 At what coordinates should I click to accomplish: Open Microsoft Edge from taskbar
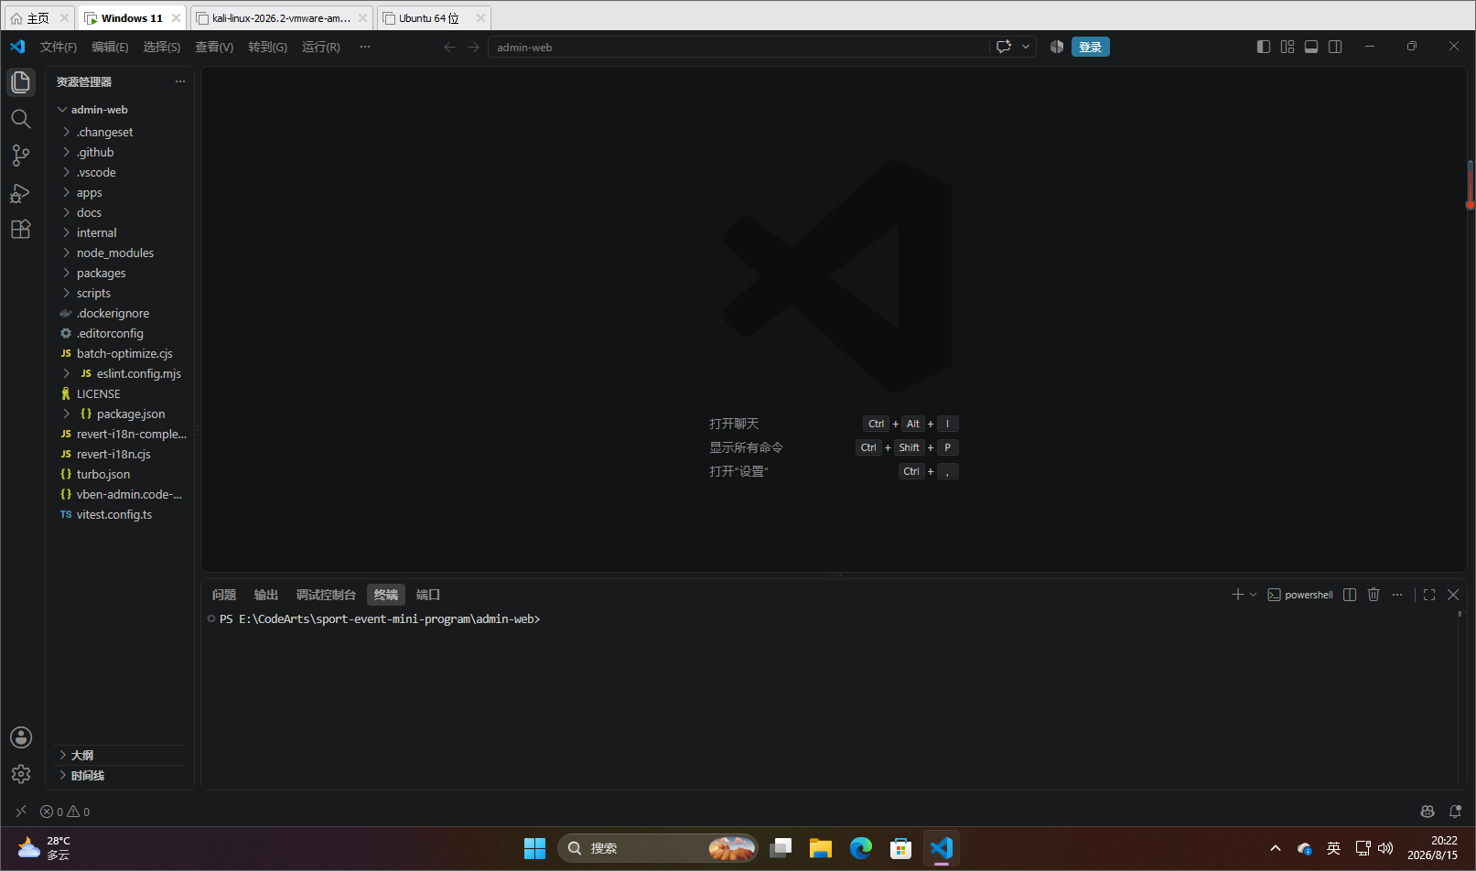pos(861,848)
